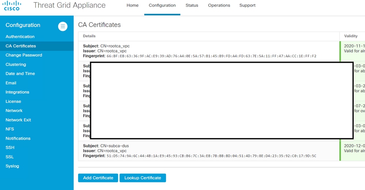Click the Lookup Certificate button
365x190 pixels.
(x=143, y=178)
